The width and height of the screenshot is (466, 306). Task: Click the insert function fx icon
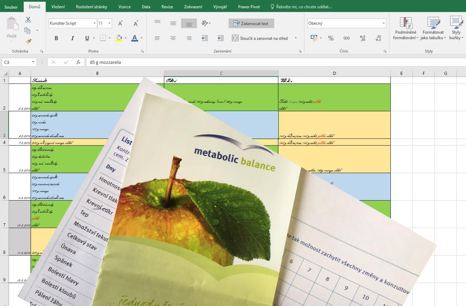[78, 62]
